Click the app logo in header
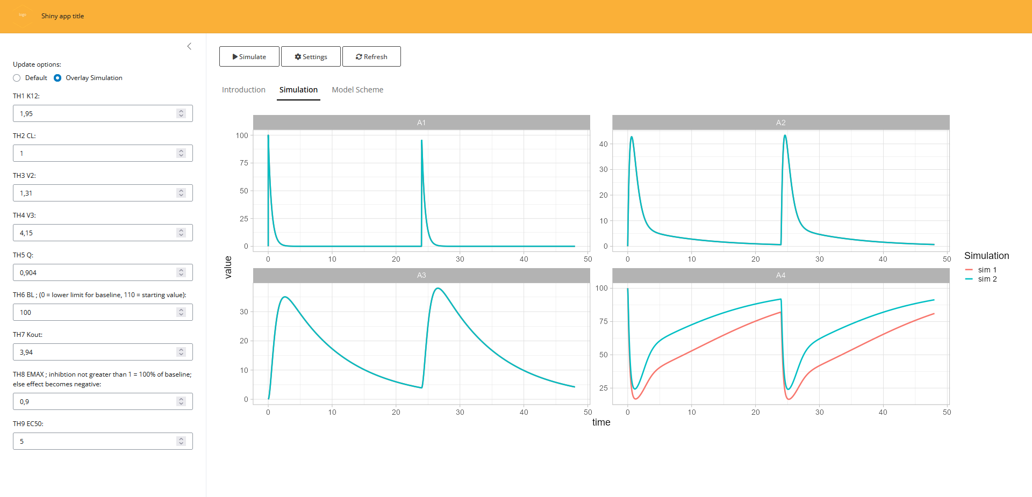This screenshot has height=497, width=1032. click(23, 16)
